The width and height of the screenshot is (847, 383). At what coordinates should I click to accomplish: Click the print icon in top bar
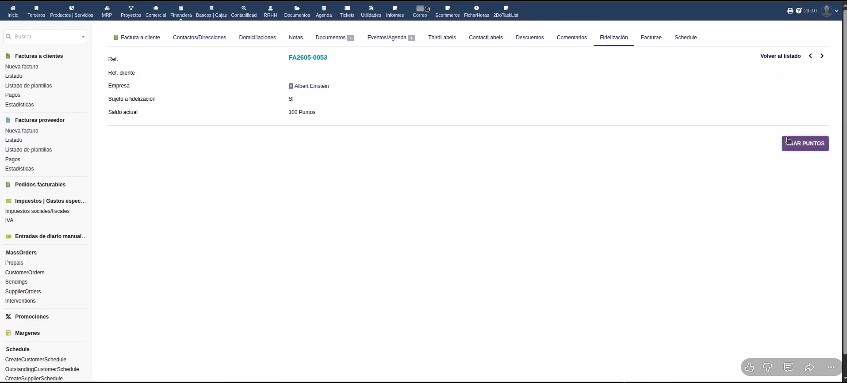[790, 11]
